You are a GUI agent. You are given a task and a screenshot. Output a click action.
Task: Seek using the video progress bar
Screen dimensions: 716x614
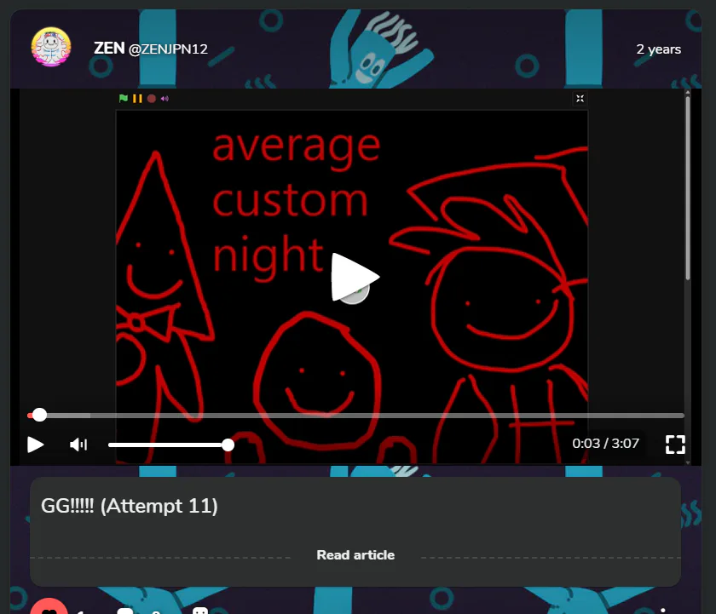tap(355, 416)
